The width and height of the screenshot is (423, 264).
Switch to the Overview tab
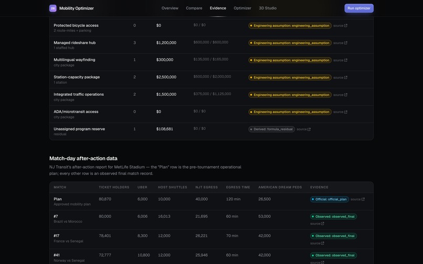[170, 8]
